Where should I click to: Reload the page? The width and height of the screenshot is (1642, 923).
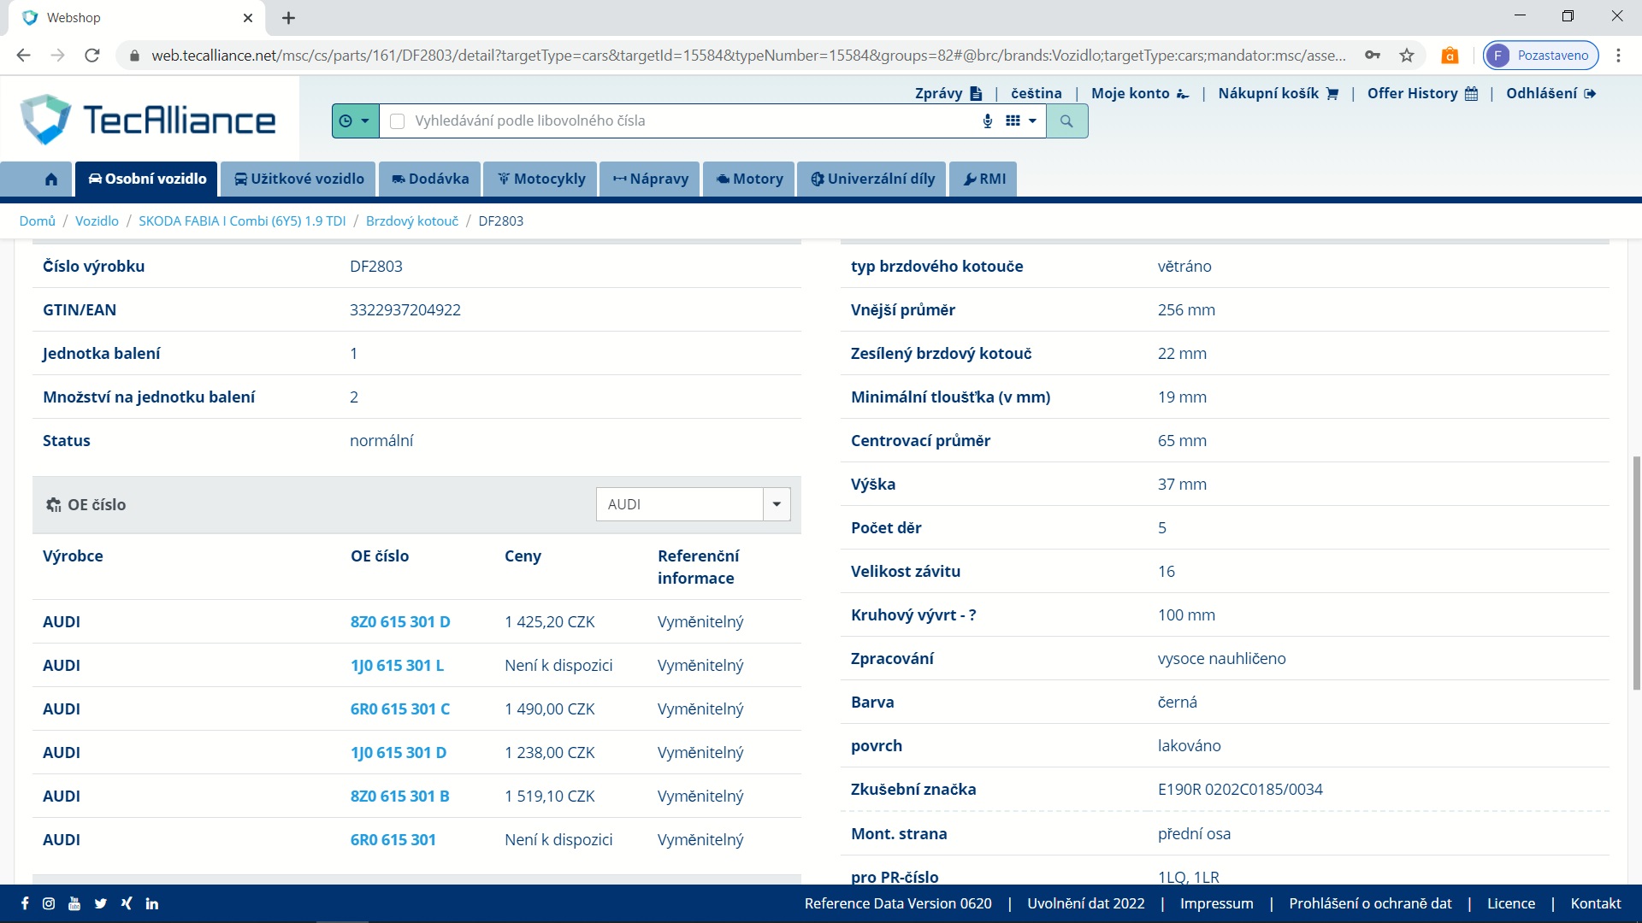92,56
